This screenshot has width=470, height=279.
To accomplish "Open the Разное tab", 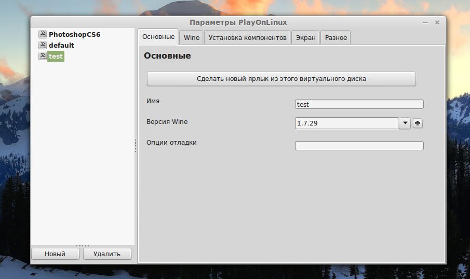I will pyautogui.click(x=335, y=38).
